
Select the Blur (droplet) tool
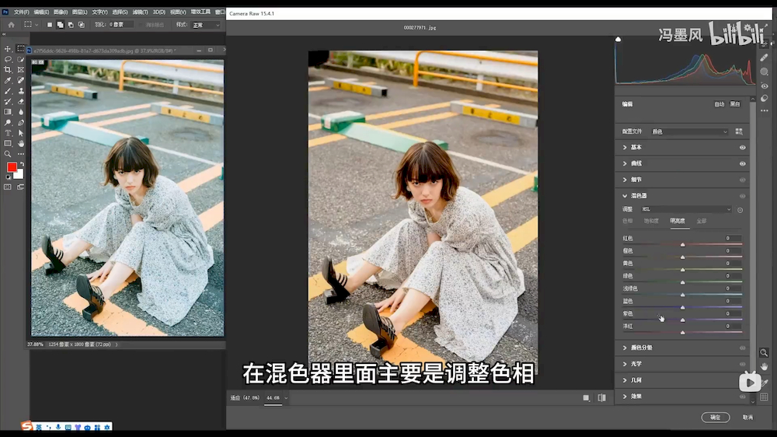point(20,112)
